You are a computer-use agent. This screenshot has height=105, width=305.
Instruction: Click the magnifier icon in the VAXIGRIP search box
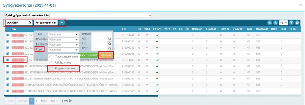[x=30, y=23]
